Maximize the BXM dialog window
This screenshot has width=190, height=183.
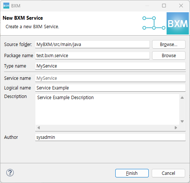[x=164, y=6]
